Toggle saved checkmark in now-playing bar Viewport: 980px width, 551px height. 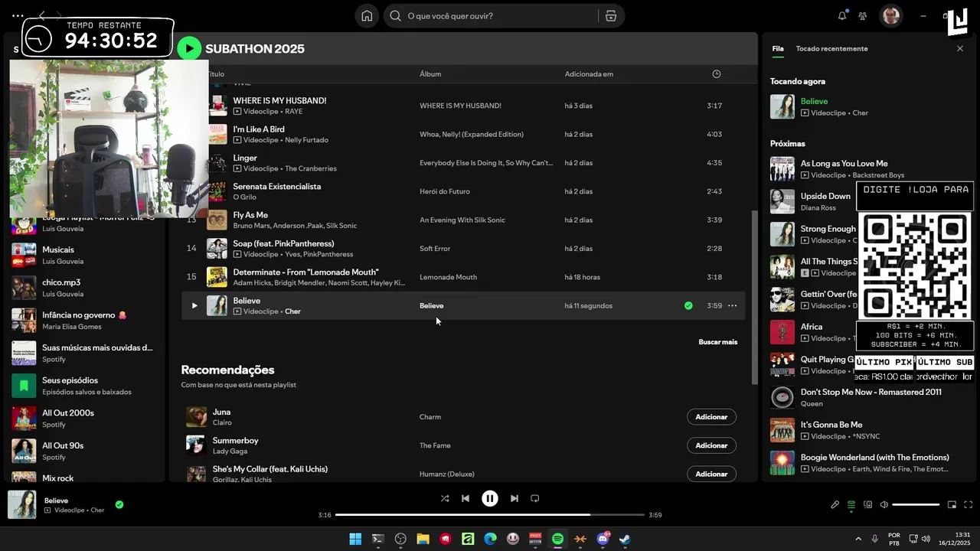pyautogui.click(x=119, y=504)
